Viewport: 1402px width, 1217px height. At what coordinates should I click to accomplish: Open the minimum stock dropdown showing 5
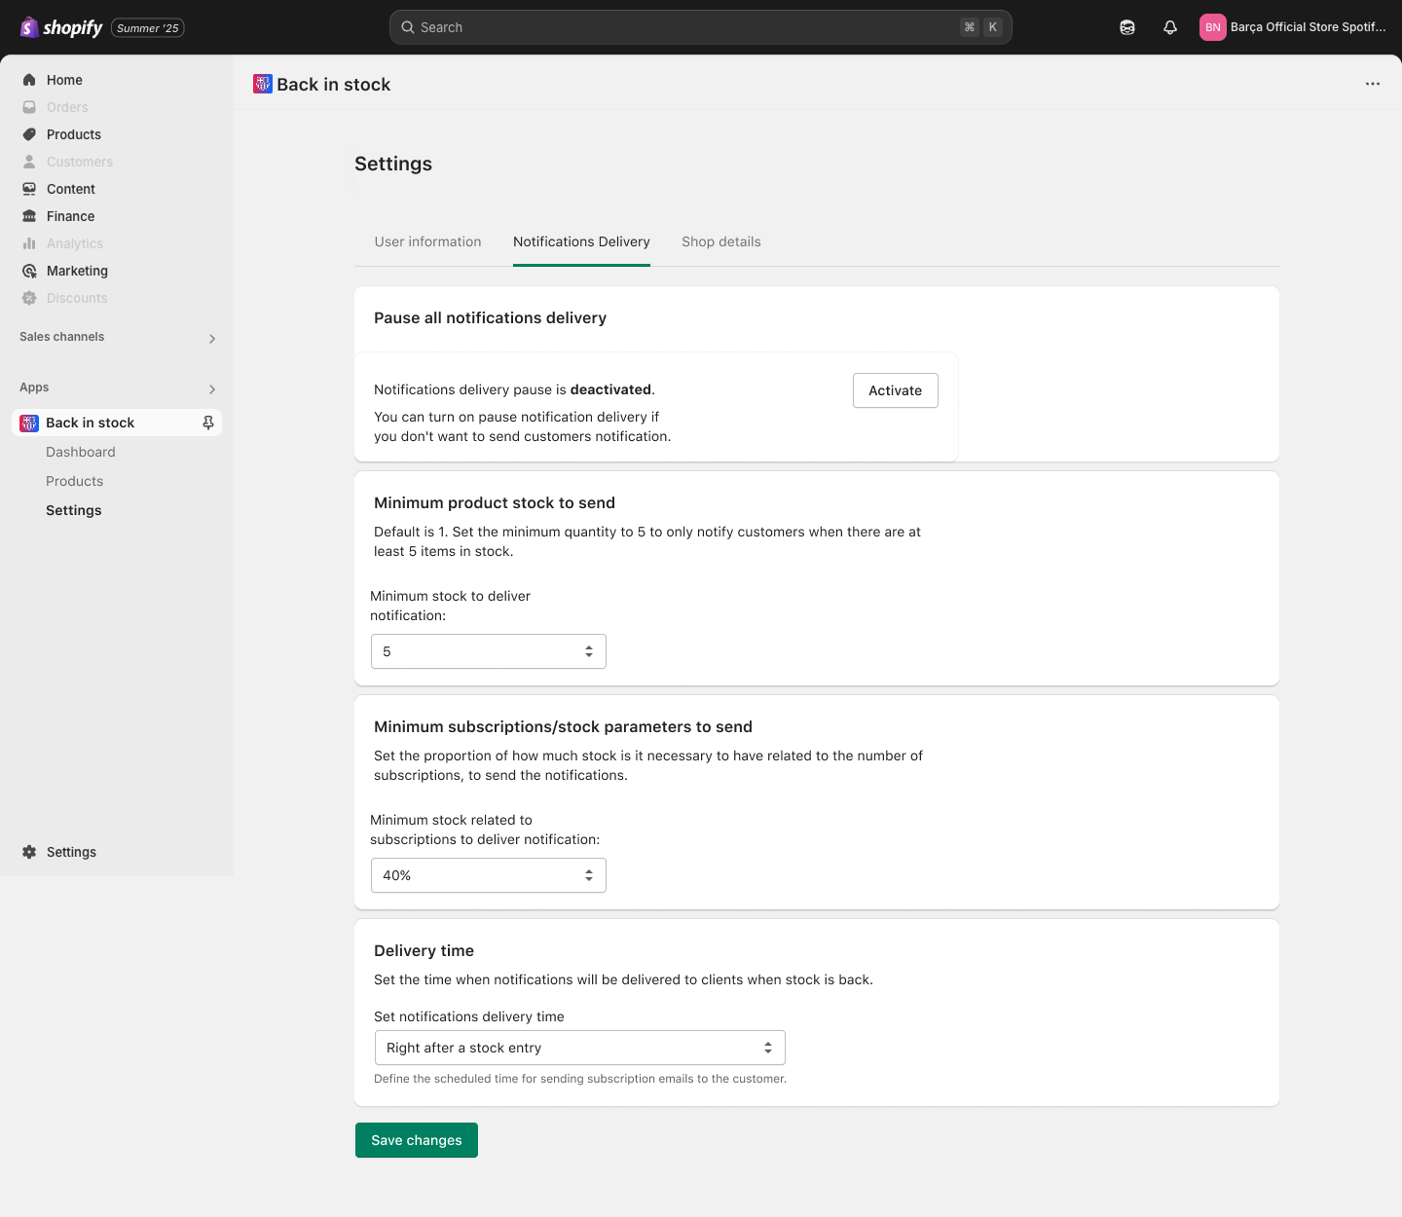489,651
